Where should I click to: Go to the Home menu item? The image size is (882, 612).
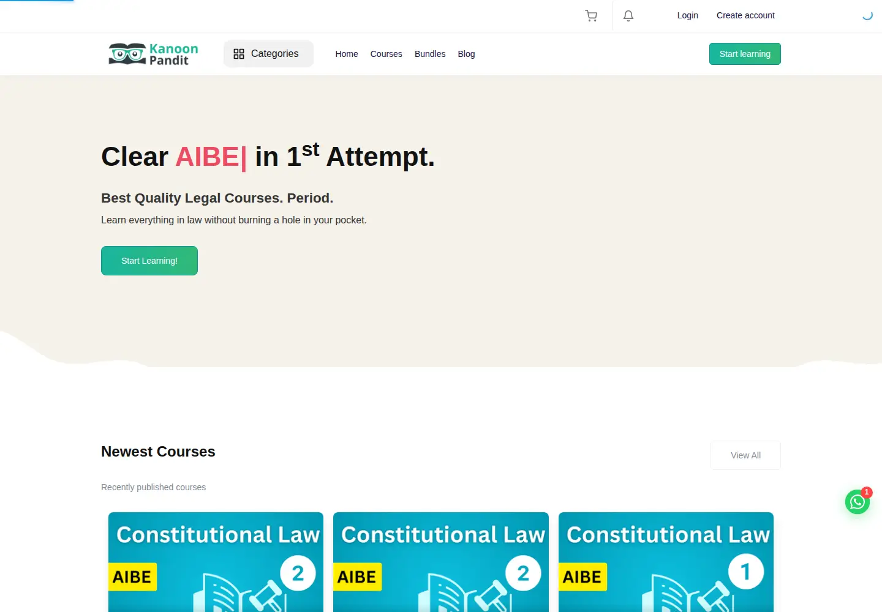(x=347, y=54)
